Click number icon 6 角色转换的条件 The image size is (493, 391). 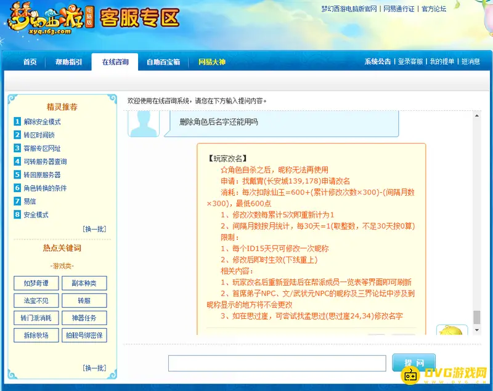17,188
